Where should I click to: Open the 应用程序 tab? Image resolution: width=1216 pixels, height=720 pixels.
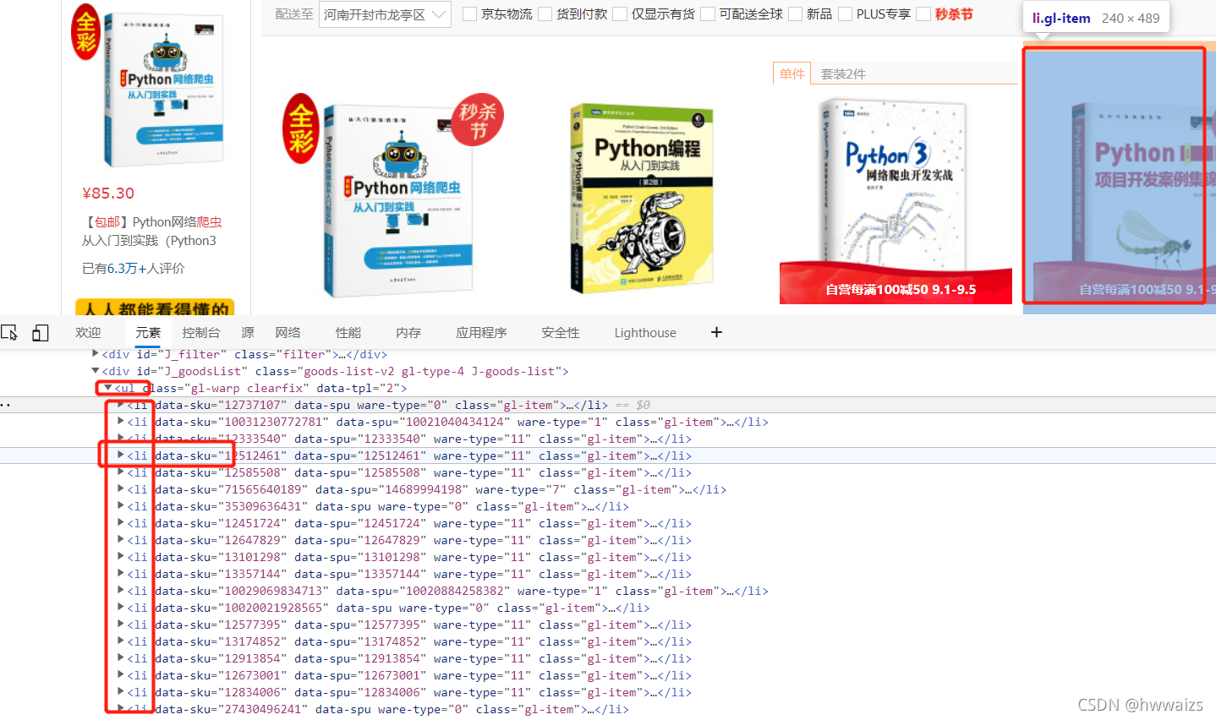tap(481, 332)
